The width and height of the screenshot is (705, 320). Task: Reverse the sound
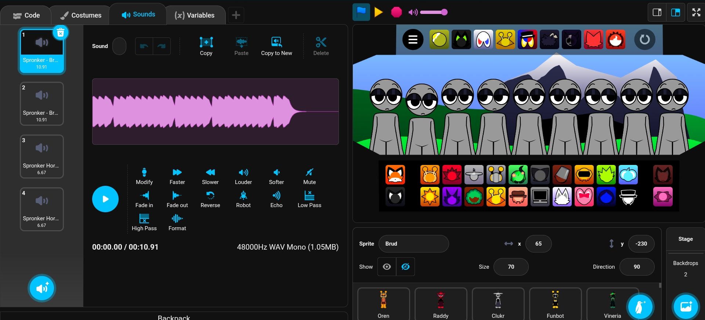click(x=210, y=199)
